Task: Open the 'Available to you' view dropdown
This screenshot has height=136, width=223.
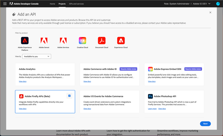Action: coord(37,56)
